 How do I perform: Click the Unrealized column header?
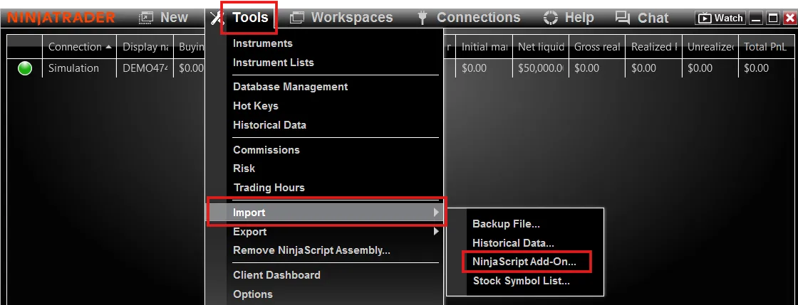point(710,47)
